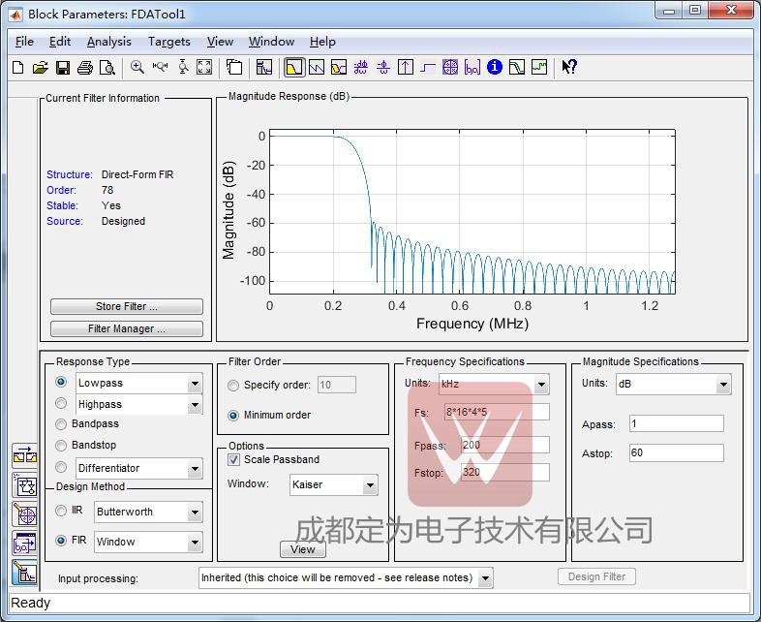Show Round-off Noise Power Spectrum icon

(539, 67)
